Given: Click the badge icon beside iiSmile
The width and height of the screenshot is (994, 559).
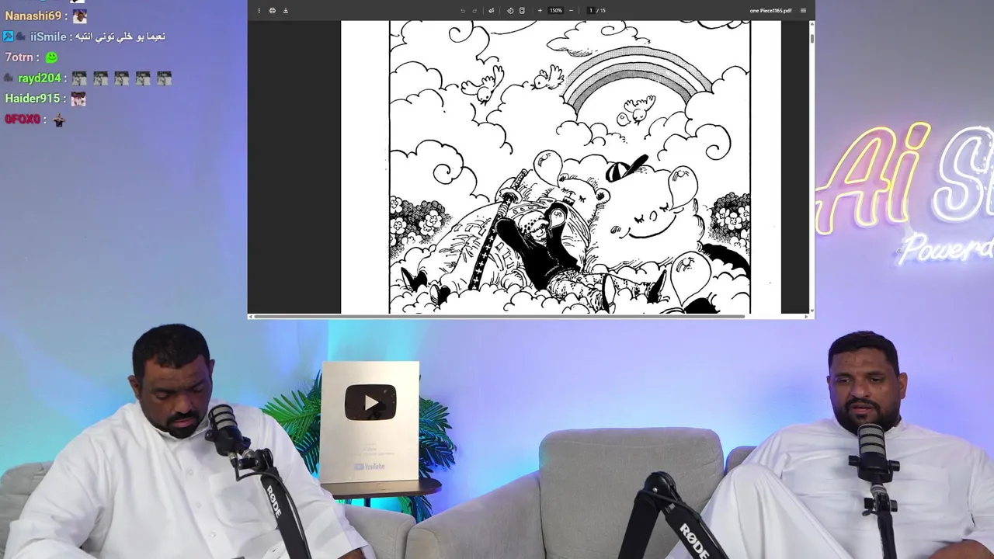Looking at the screenshot, I should coord(9,36).
